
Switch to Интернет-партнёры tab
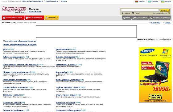pos(160,18)
